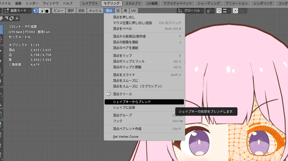The width and height of the screenshot is (288, 161).
Task: Expand the フック submenu
Action: [x=144, y=121]
